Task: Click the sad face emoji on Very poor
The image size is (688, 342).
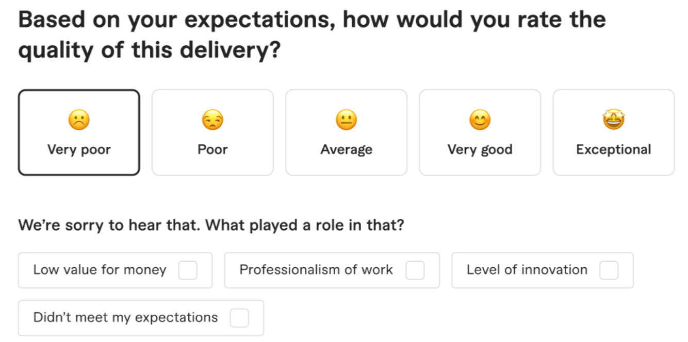Action: point(79,119)
